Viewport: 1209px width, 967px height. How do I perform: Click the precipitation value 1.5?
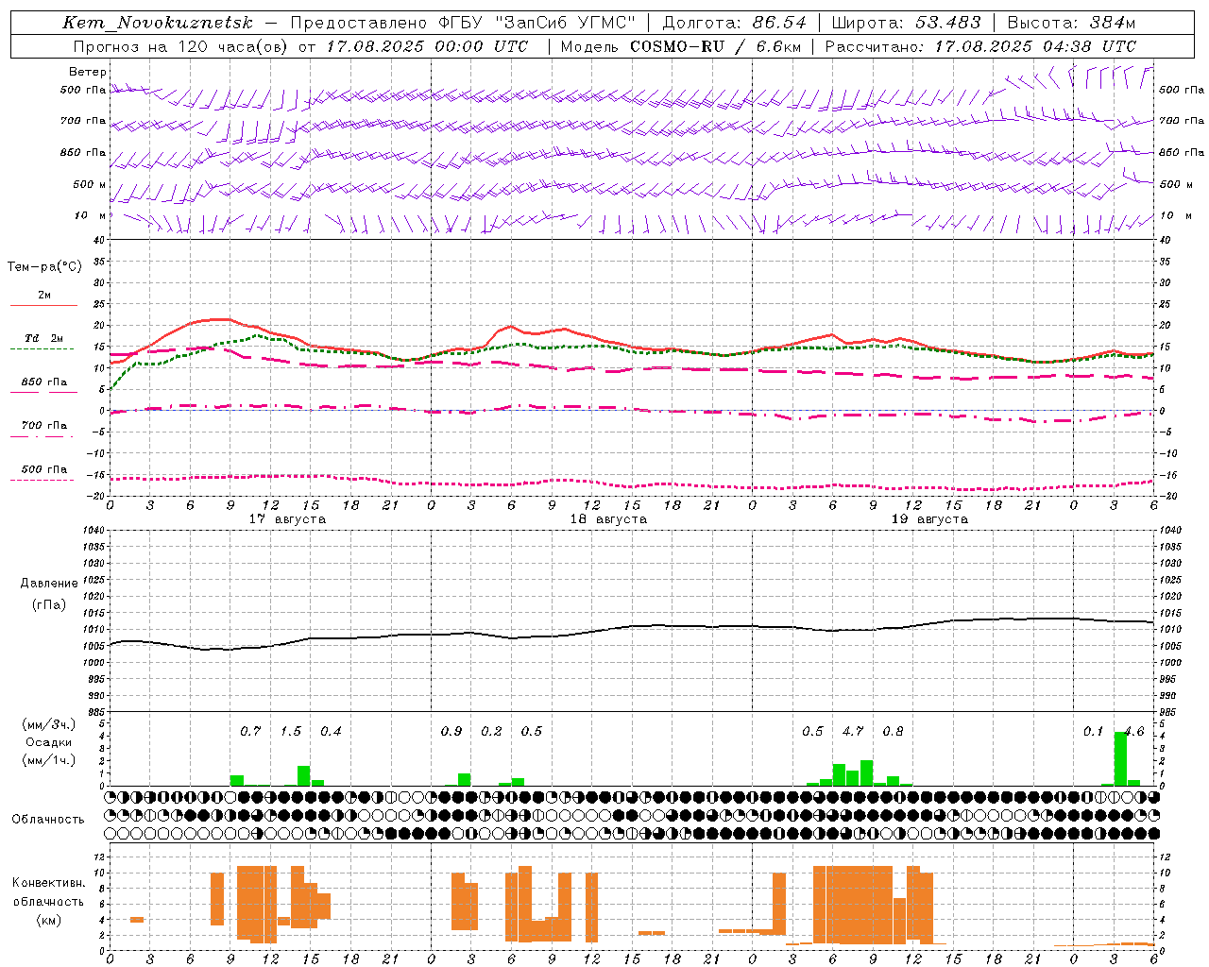(291, 732)
